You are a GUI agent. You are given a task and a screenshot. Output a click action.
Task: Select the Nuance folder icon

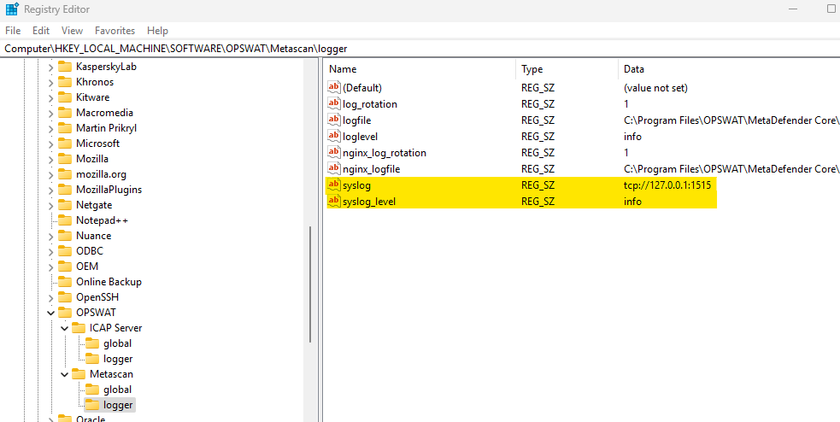65,236
